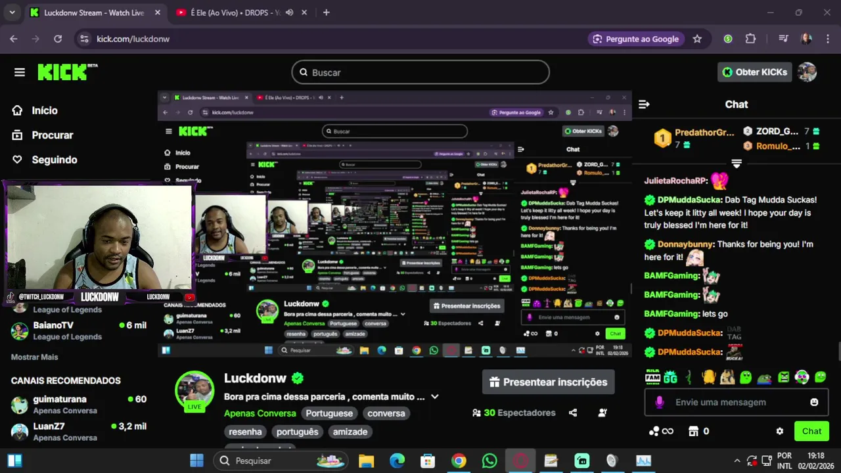Open the Chrome three-dot menu

click(x=827, y=39)
